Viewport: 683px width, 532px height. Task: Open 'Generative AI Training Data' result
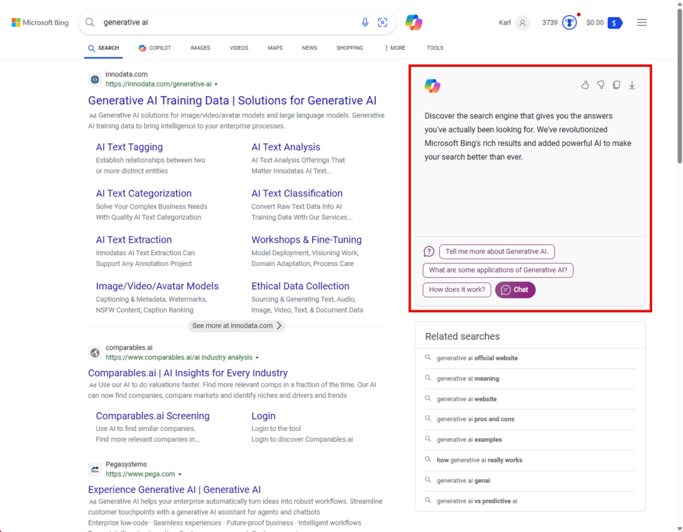232,100
